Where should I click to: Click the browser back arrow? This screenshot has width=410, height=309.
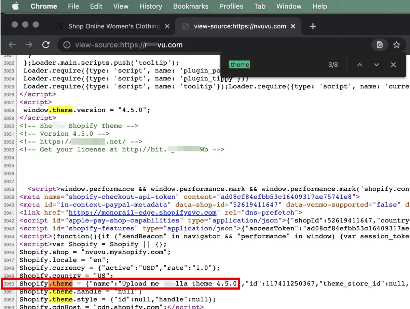tap(12, 45)
